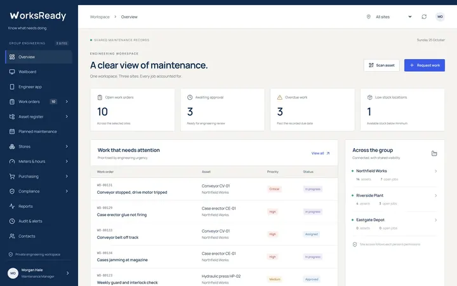
Task: Open work order WO-00131 row title
Action: (132, 193)
